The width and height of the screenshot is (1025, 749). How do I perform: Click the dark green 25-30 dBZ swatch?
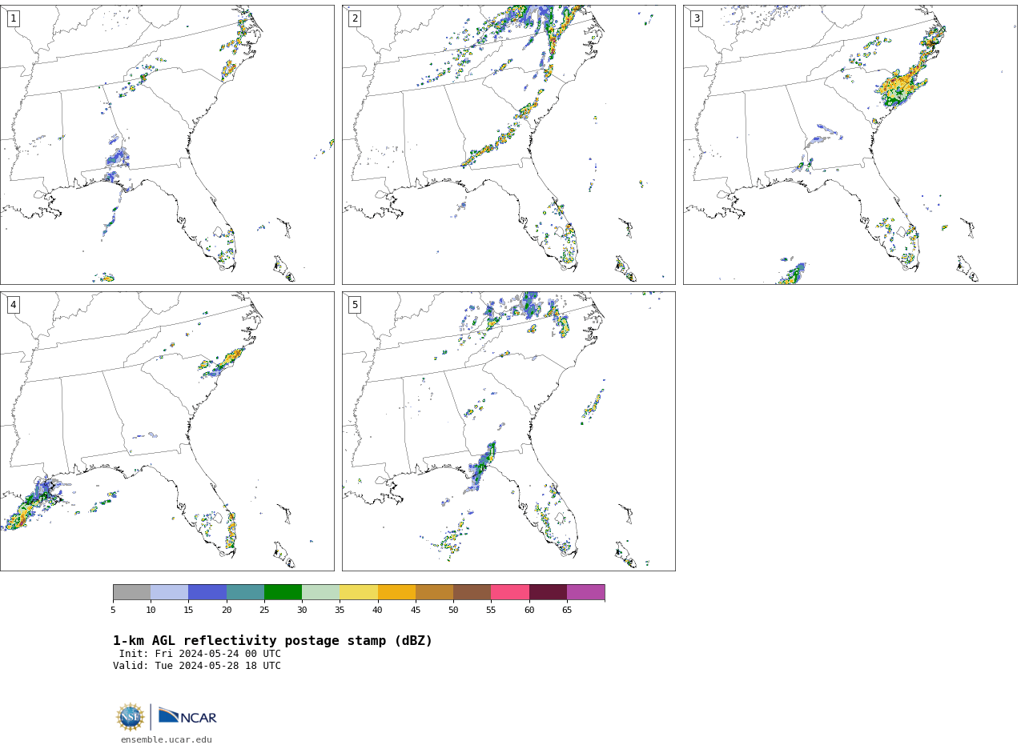pyautogui.click(x=283, y=592)
